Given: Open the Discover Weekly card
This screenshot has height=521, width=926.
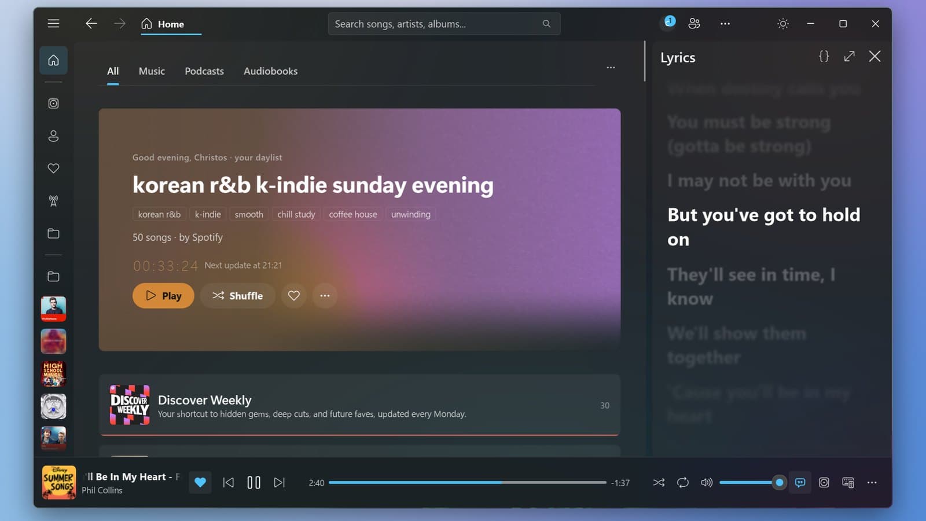Looking at the screenshot, I should click(359, 405).
